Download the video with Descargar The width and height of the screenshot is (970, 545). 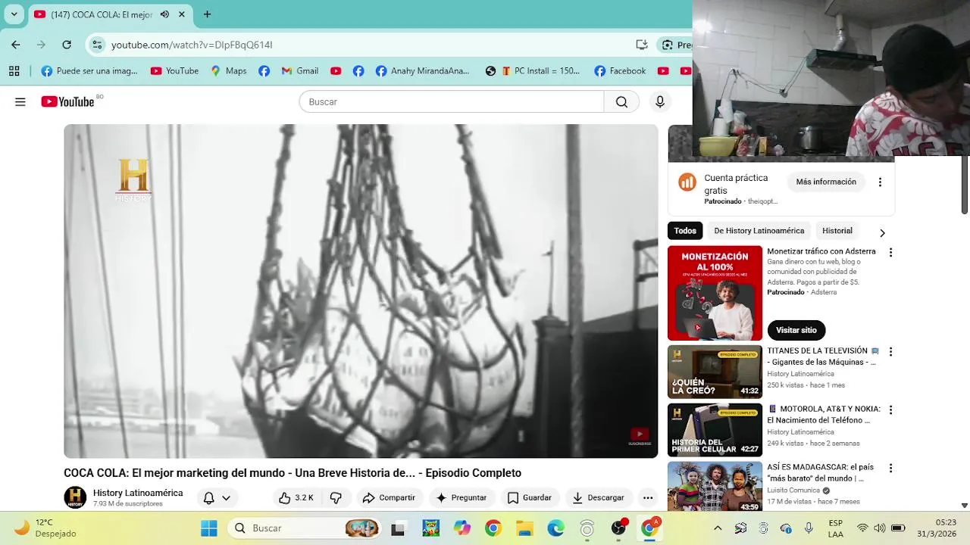point(598,497)
